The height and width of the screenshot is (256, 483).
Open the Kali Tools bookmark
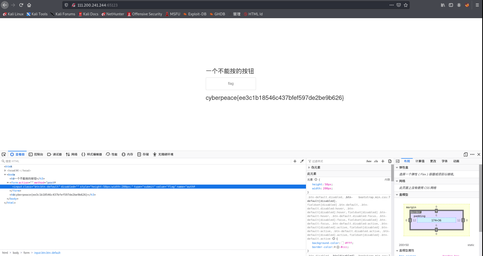[x=37, y=14]
